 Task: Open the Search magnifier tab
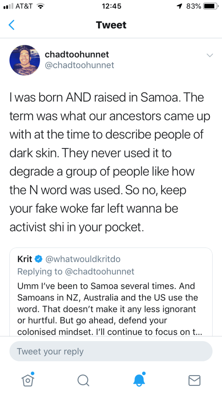tap(83, 380)
